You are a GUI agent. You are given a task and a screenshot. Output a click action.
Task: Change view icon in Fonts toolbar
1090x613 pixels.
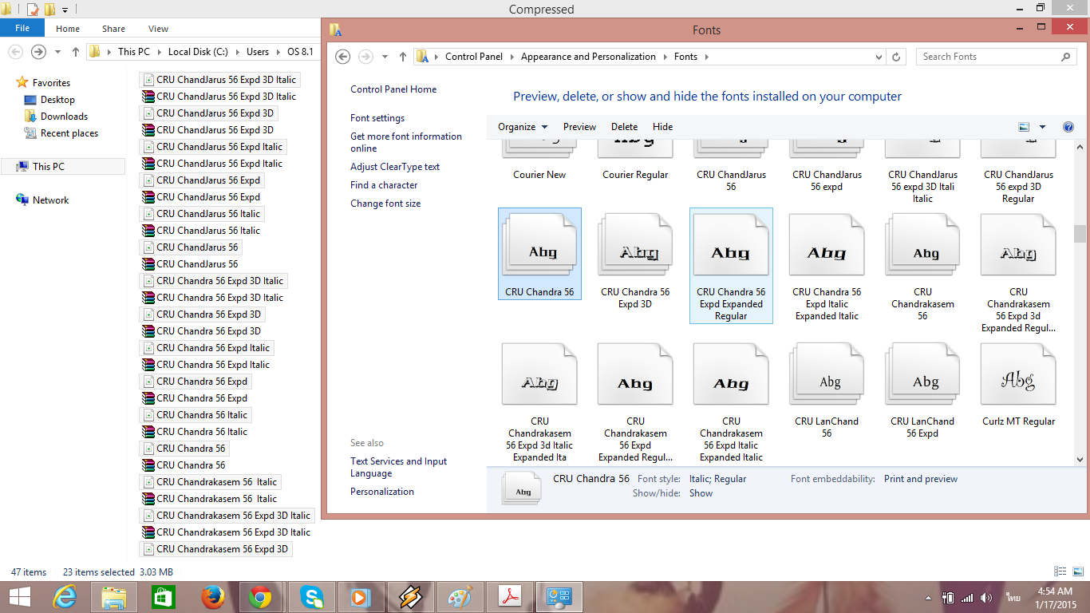click(x=1025, y=127)
